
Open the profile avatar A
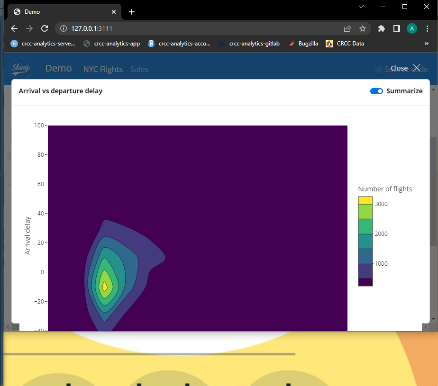412,28
